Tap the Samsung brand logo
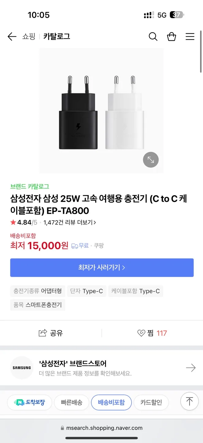 click(x=22, y=368)
